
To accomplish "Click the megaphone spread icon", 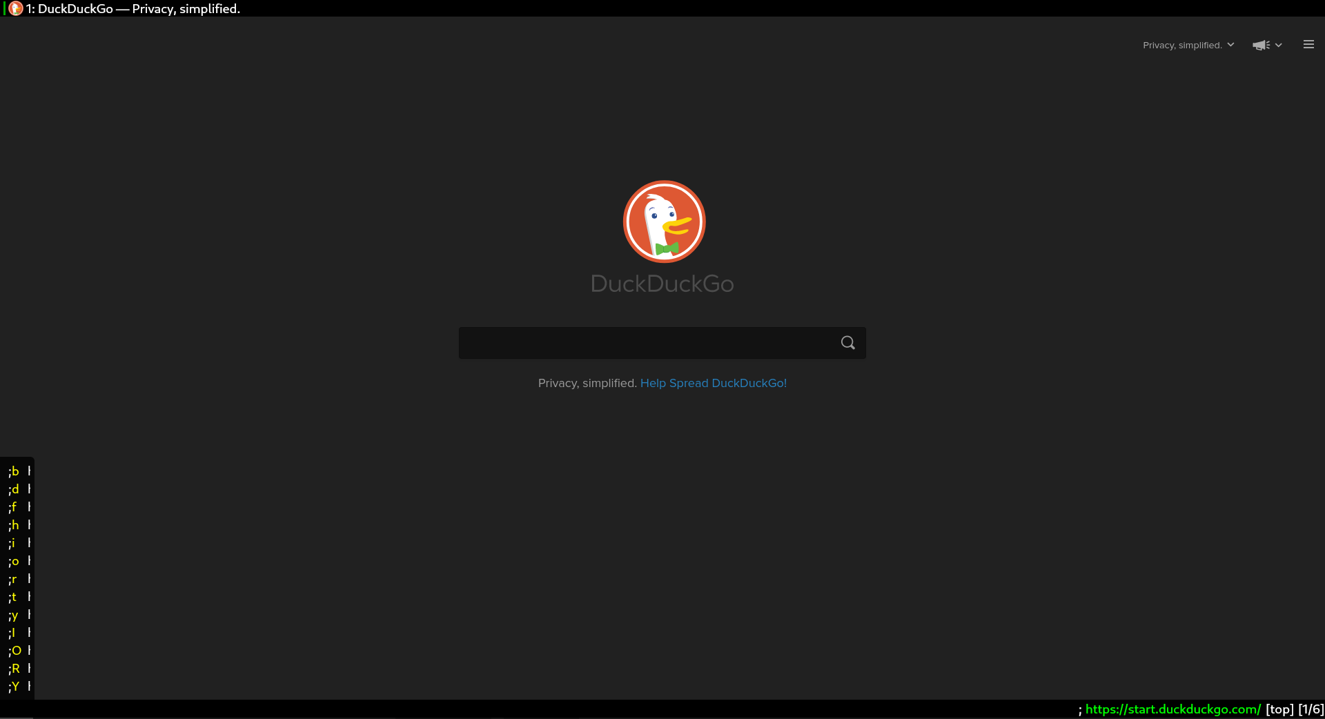I will pos(1261,45).
